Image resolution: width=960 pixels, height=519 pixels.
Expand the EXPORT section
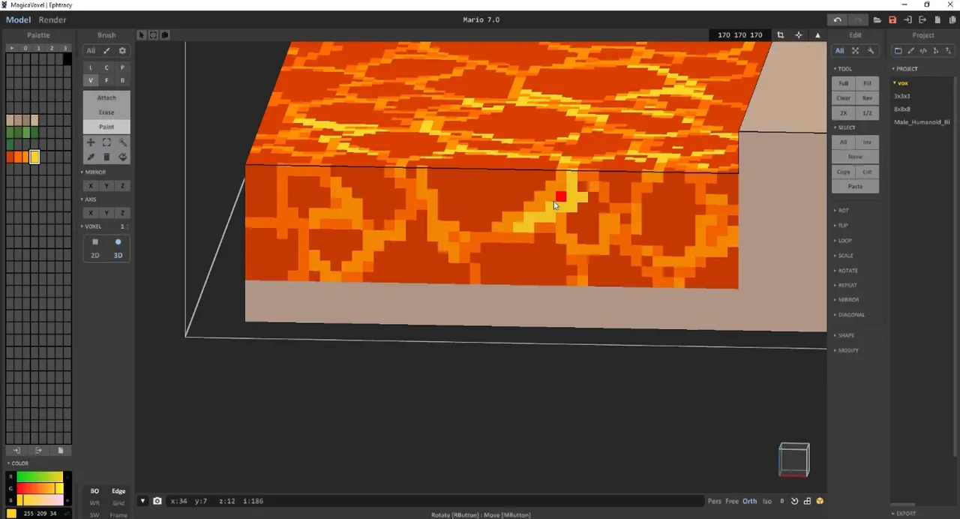904,514
